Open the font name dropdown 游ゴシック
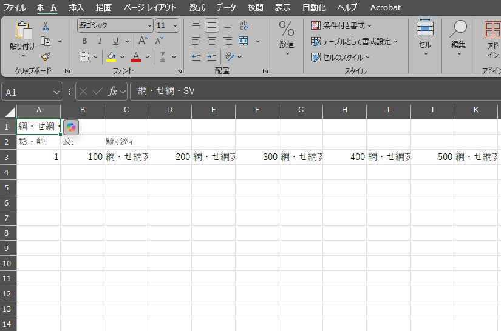The height and width of the screenshot is (331, 501). point(149,25)
